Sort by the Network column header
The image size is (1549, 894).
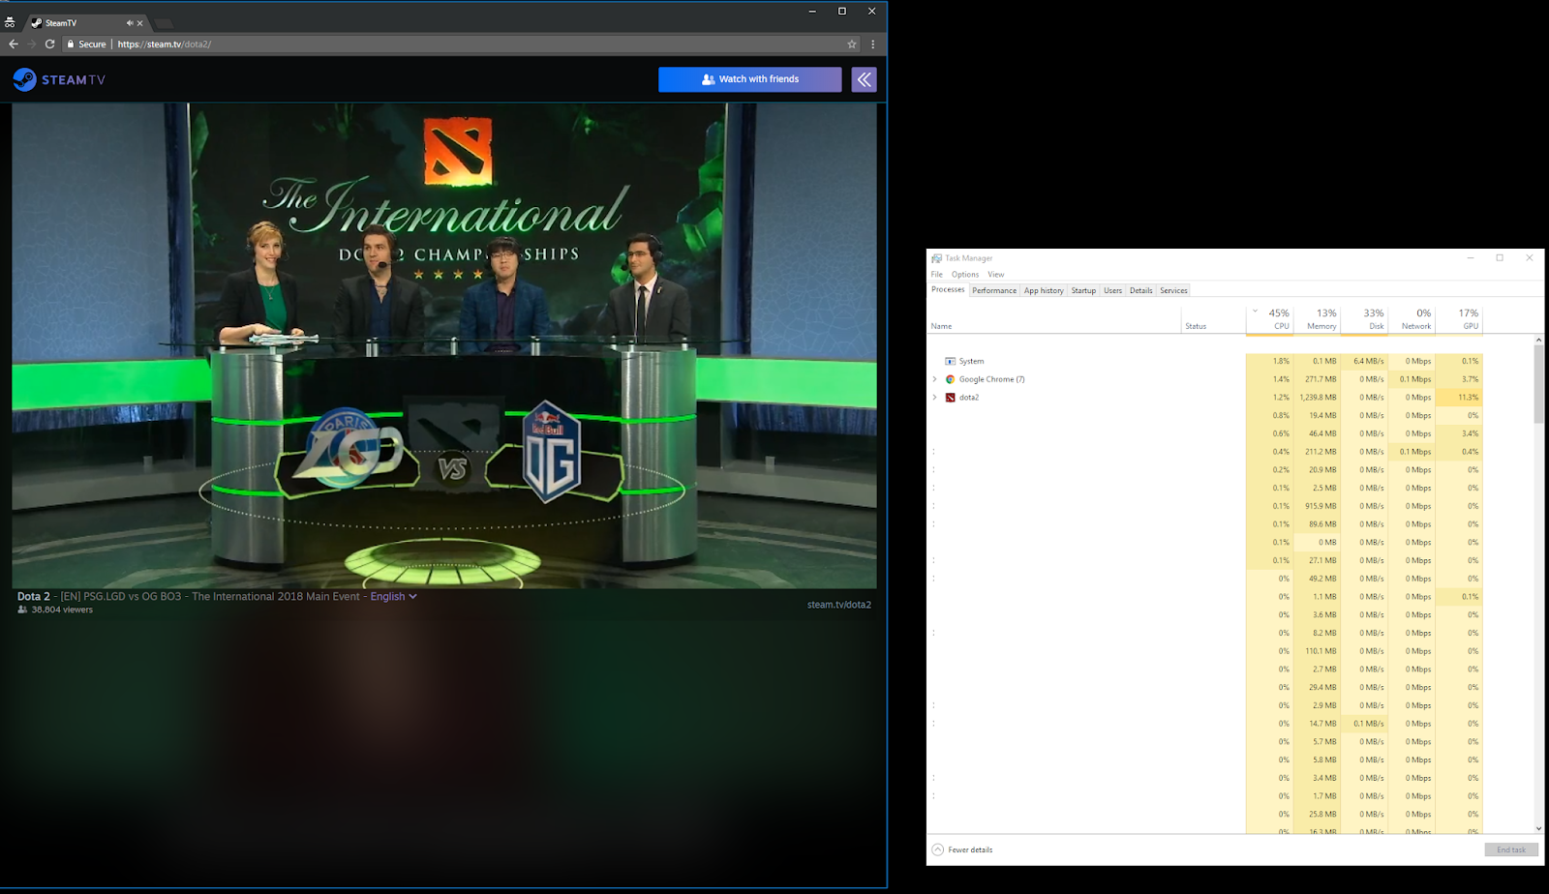(1412, 319)
